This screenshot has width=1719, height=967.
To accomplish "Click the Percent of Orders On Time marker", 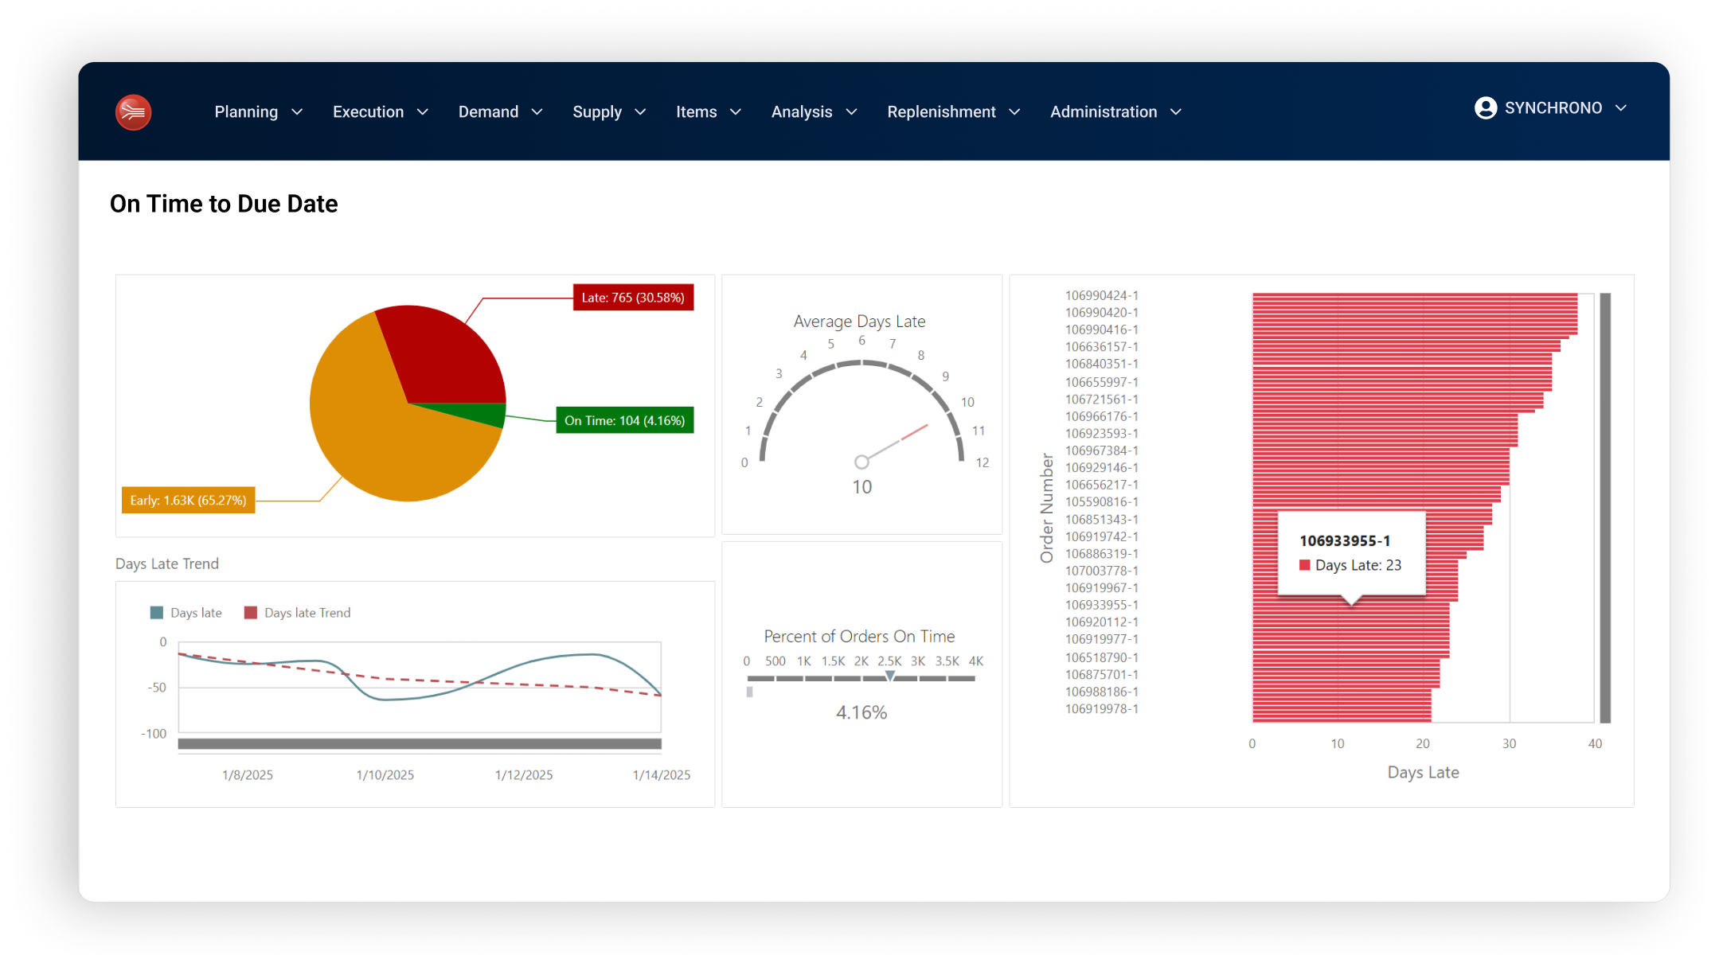I will tap(890, 677).
